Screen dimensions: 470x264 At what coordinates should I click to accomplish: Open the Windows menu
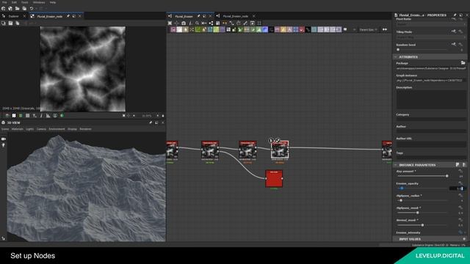pyautogui.click(x=39, y=2)
